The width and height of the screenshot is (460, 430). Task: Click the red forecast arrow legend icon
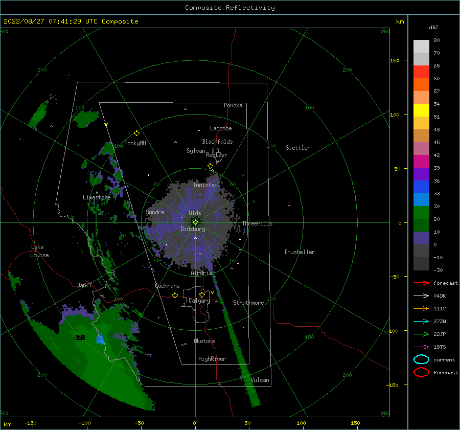point(421,283)
